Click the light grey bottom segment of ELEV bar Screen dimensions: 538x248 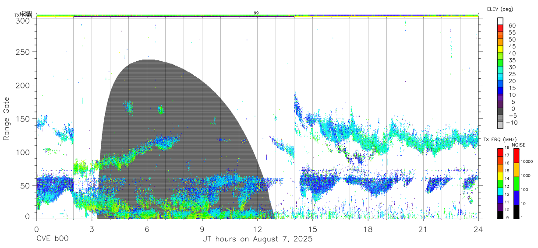(x=501, y=124)
